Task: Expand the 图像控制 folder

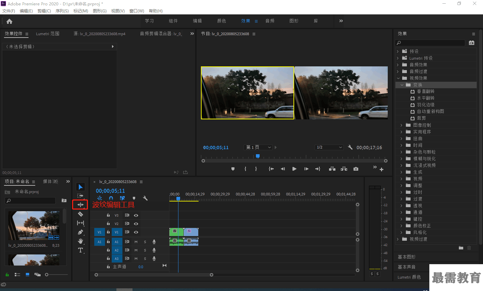Action: (401, 125)
